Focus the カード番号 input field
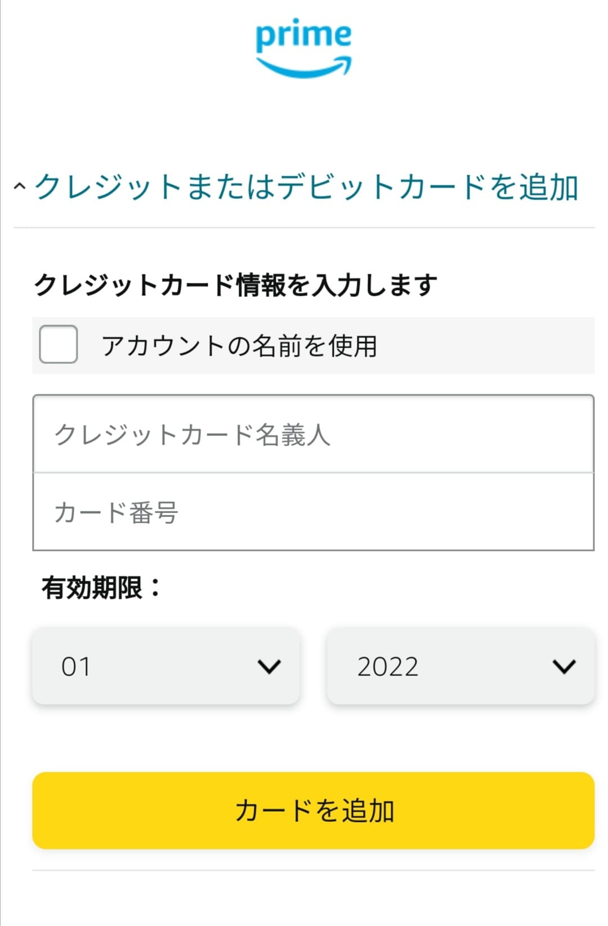608x926 pixels. 314,511
